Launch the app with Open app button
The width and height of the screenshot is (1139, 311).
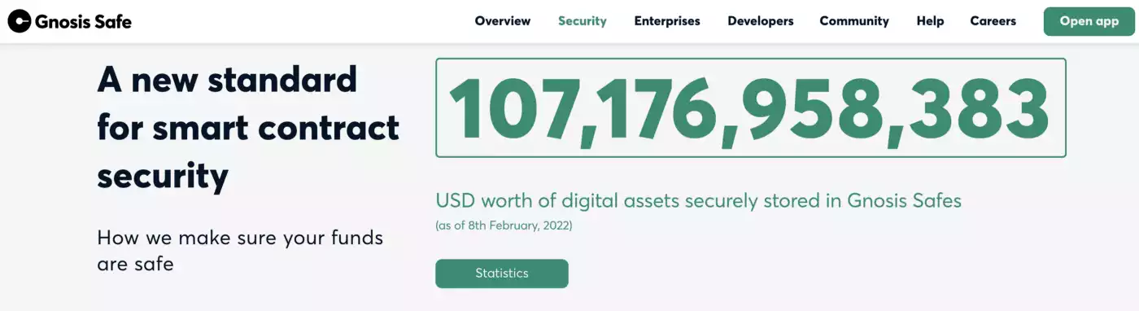[1089, 21]
